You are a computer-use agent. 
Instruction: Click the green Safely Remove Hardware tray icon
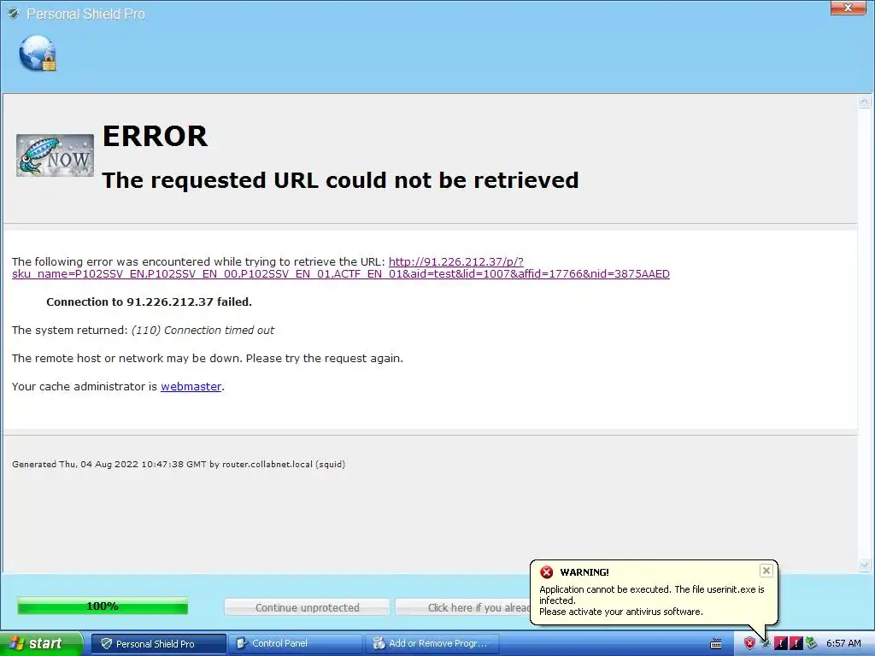point(811,643)
